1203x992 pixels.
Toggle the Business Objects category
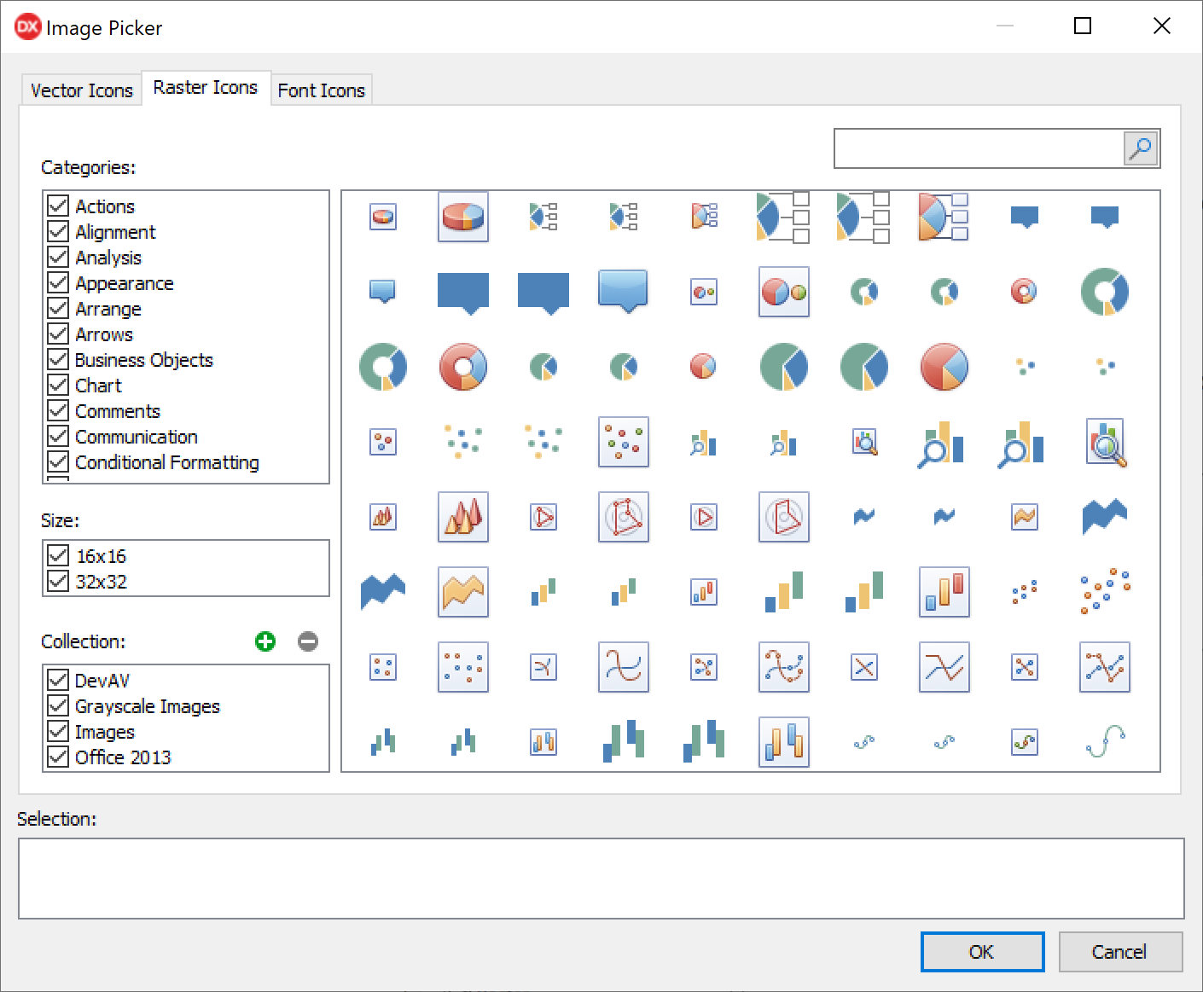tap(58, 360)
